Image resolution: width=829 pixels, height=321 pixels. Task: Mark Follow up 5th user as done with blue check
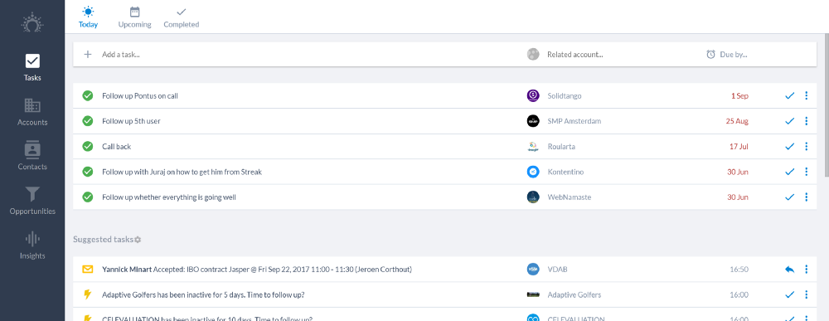point(790,121)
